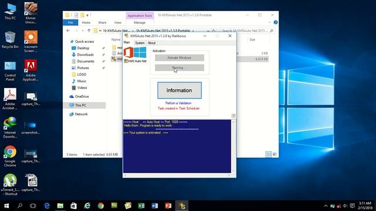Open Share ribbon tab in Explorer
Viewport: 376px width, 211px height.
102,22
